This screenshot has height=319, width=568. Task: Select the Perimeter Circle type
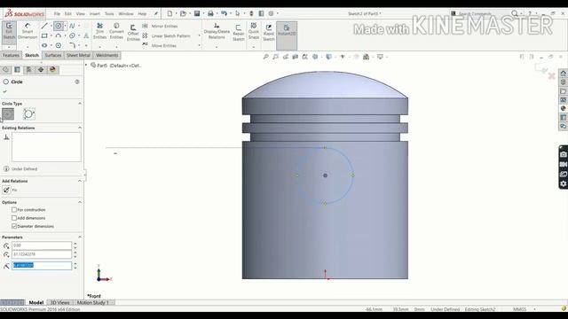point(29,114)
